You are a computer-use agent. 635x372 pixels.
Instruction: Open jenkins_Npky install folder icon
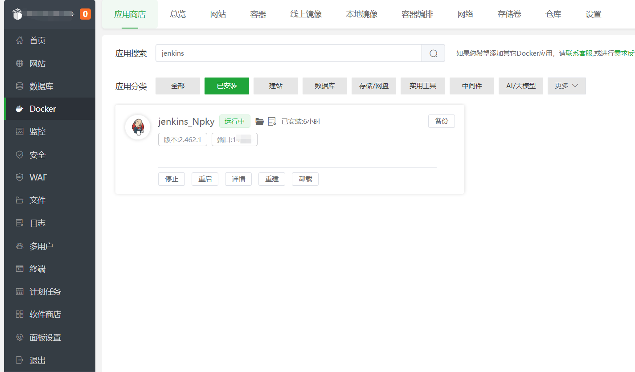(260, 121)
